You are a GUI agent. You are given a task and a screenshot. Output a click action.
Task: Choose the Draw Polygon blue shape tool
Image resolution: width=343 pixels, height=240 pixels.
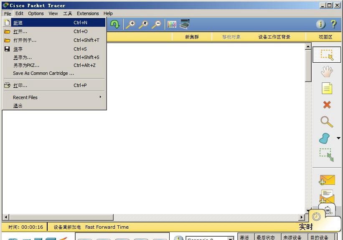[324, 138]
